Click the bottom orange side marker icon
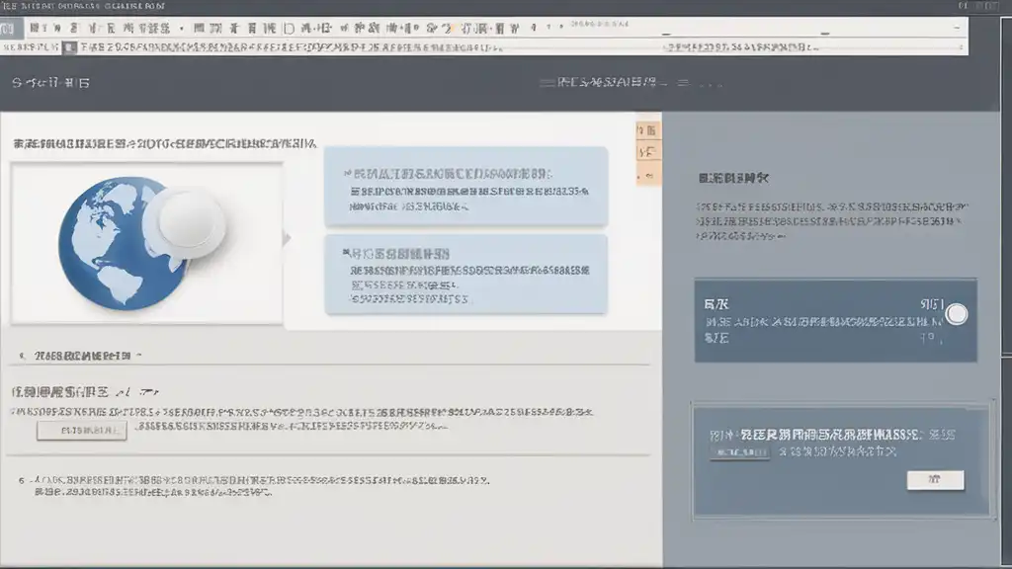 [x=648, y=174]
